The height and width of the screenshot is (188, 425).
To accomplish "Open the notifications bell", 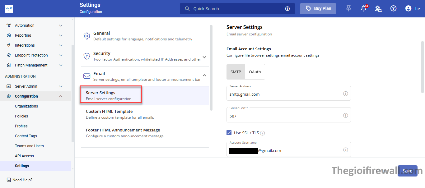I will pos(363,9).
